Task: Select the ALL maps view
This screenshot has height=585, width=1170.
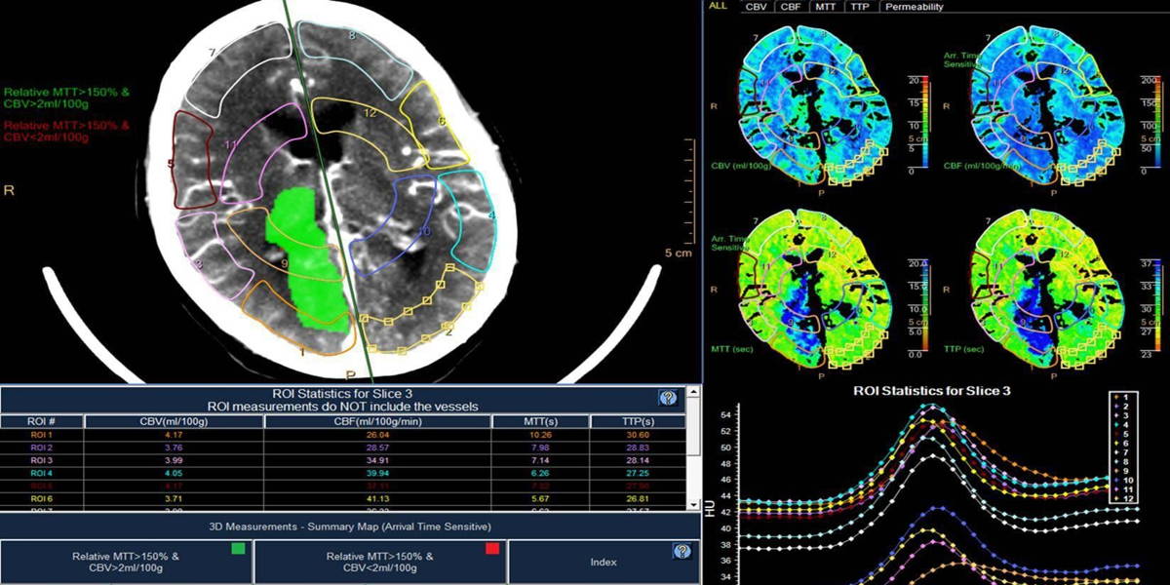Action: pos(718,6)
